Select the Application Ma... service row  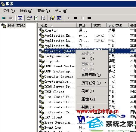click(87, 46)
